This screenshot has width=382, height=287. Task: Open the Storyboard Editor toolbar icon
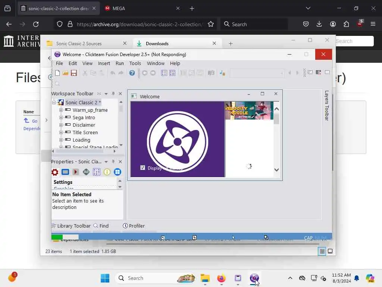click(x=164, y=73)
